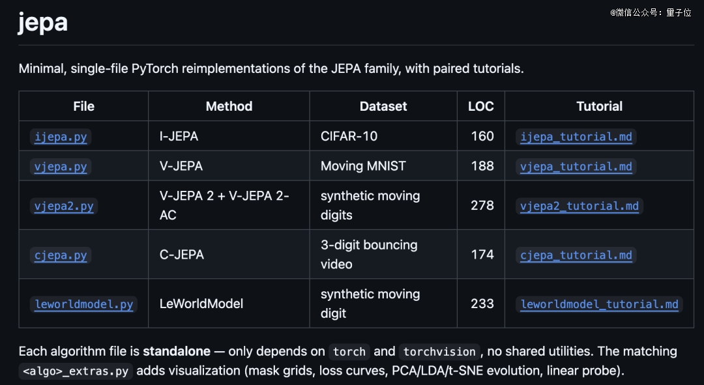Open the vjepa2.py file link

[x=64, y=206]
